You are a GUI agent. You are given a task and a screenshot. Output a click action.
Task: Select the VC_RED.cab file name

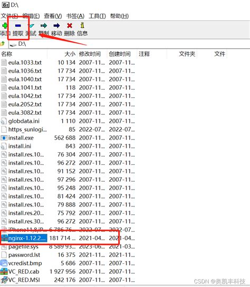(24, 271)
